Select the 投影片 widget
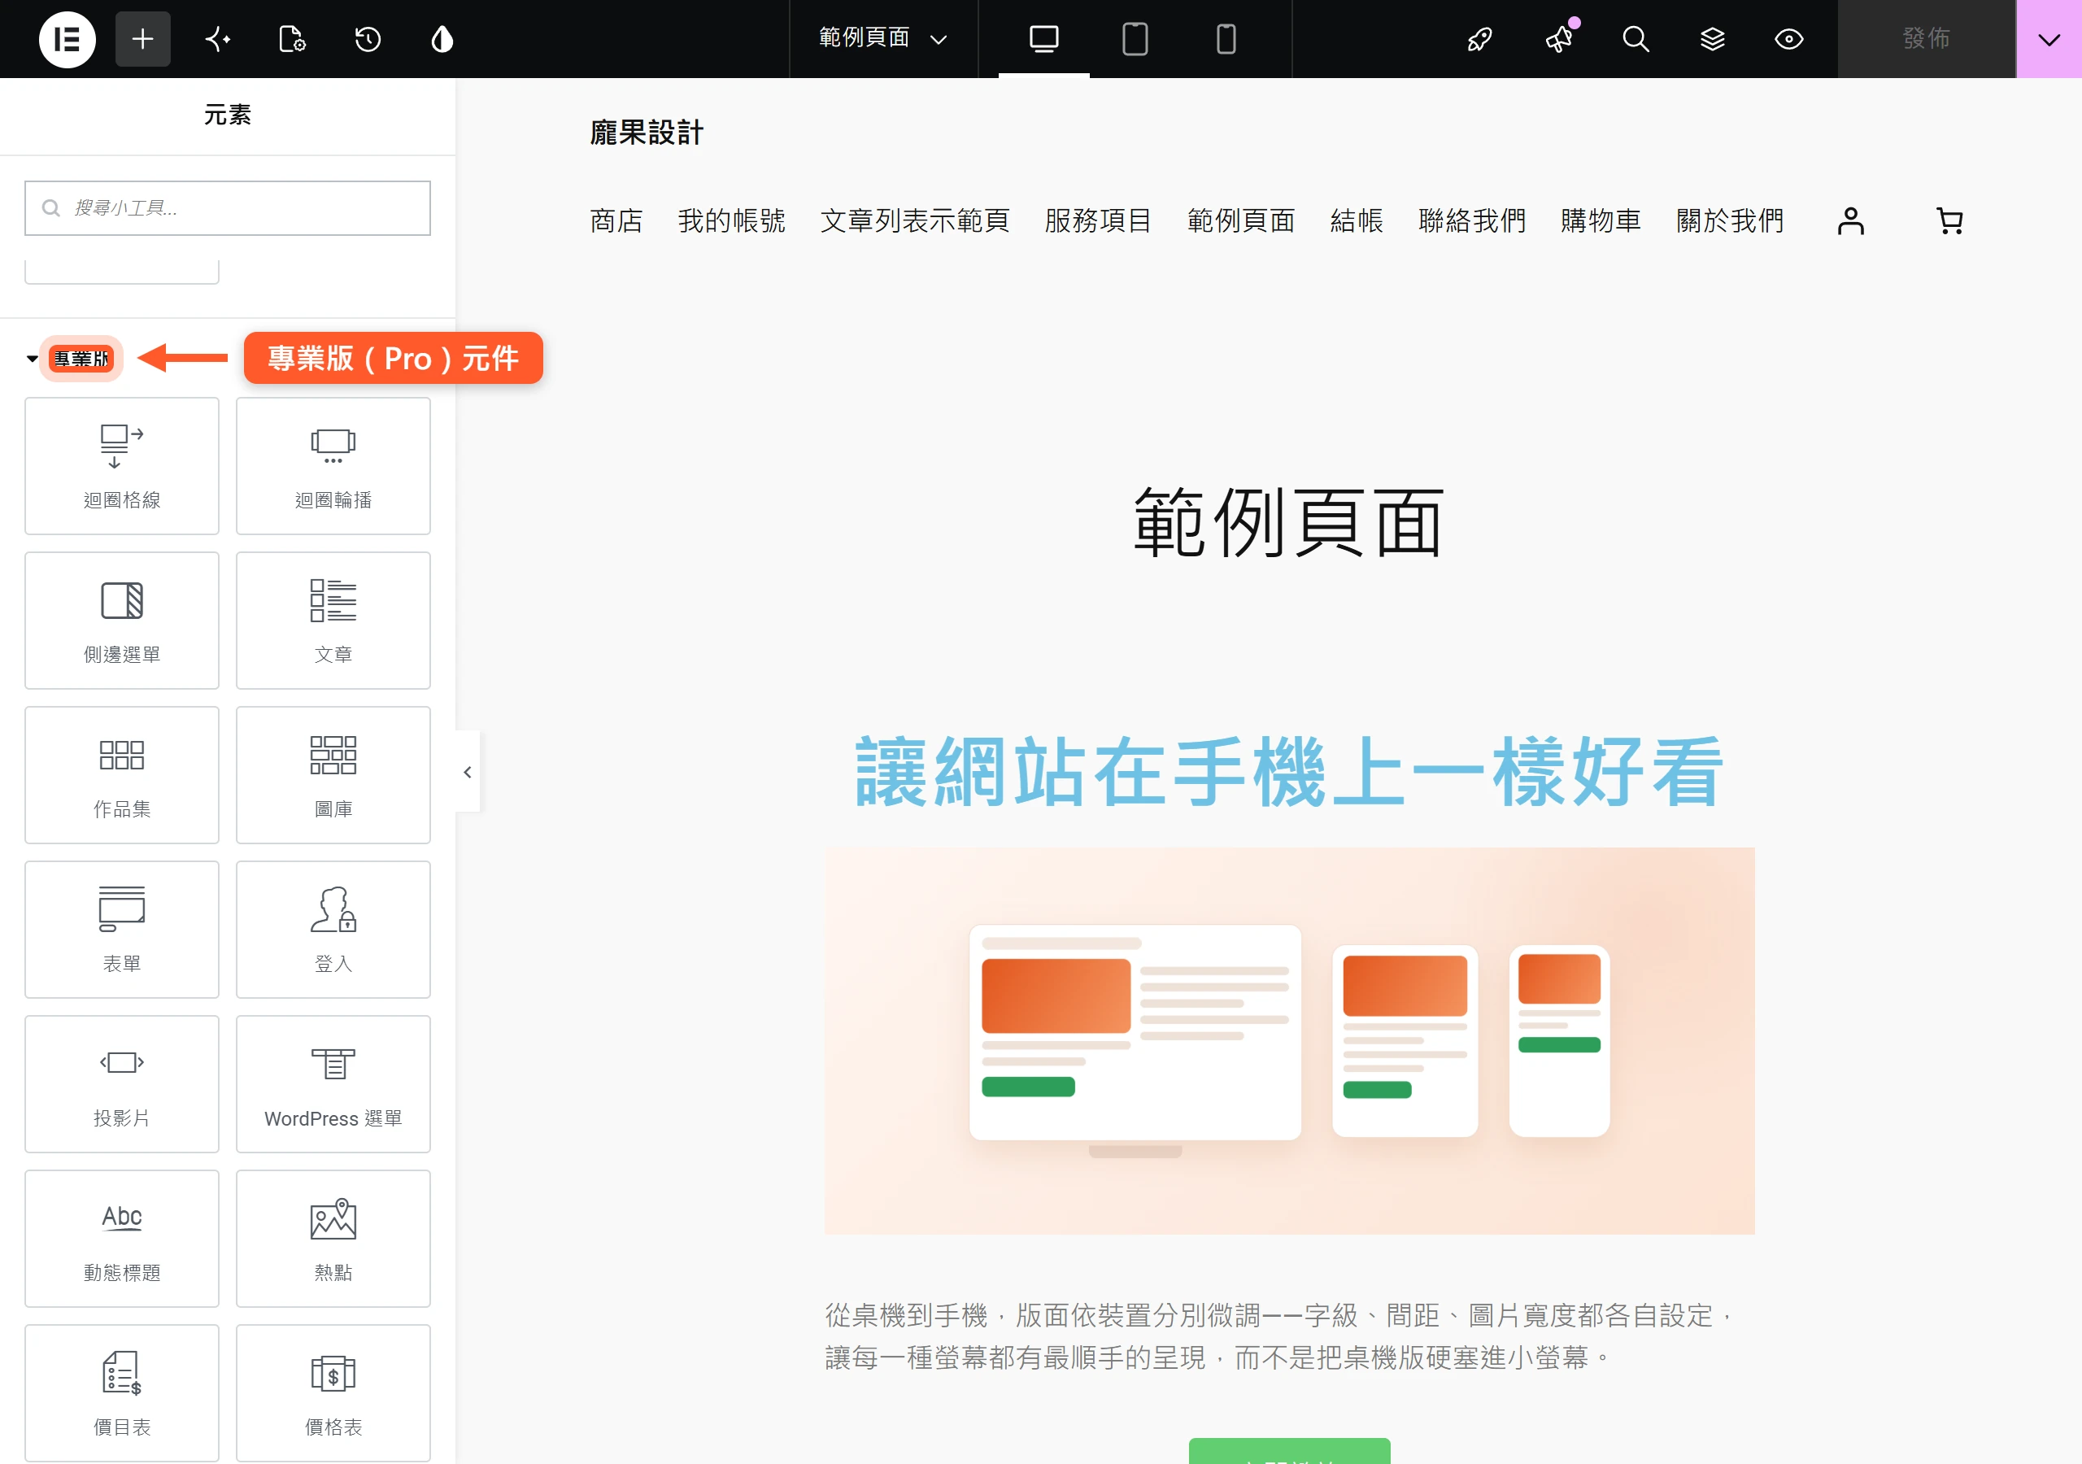This screenshot has width=2082, height=1464. tap(121, 1084)
